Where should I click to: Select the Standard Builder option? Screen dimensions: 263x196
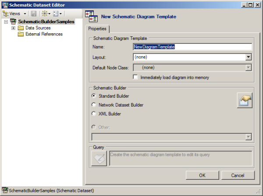coord(93,96)
